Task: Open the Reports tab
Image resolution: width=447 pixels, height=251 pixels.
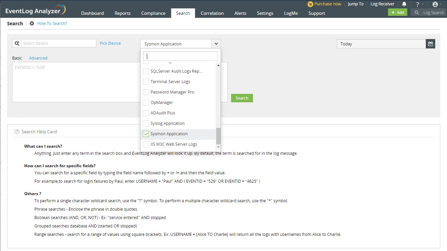Action: (123, 13)
